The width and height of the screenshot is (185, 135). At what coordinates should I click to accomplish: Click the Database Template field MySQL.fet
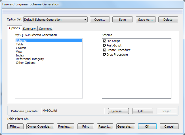(73, 111)
